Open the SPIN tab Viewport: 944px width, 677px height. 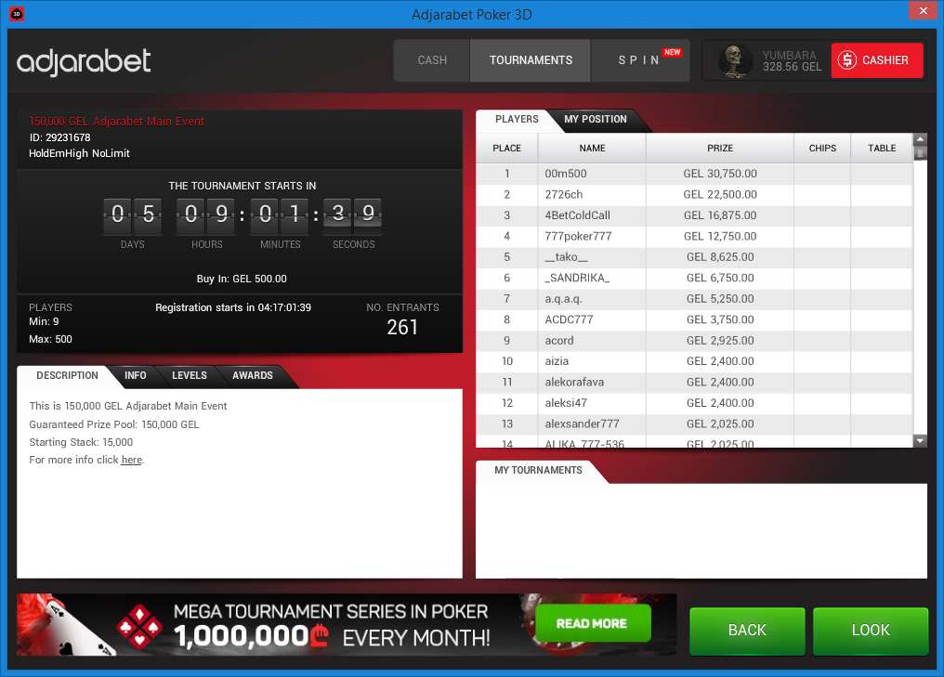click(x=640, y=60)
